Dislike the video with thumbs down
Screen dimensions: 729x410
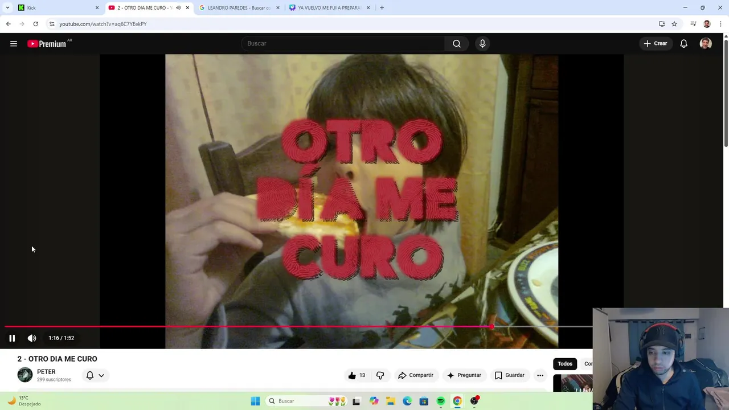point(380,375)
